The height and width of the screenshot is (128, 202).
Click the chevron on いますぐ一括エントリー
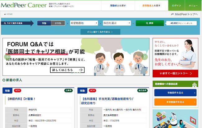point(191,73)
